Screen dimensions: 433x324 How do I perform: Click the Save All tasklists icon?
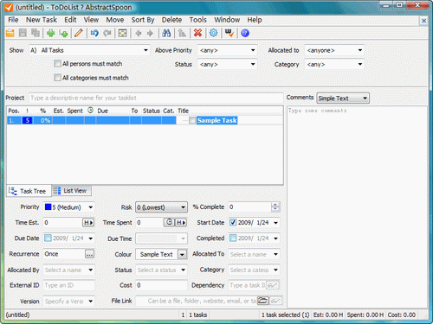[x=36, y=33]
